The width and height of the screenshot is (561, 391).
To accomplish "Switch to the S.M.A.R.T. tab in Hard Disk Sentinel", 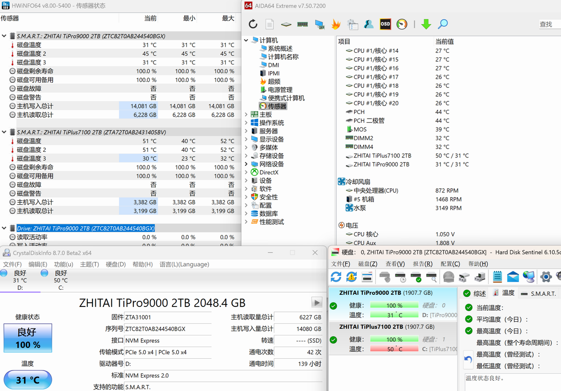I will coord(538,293).
